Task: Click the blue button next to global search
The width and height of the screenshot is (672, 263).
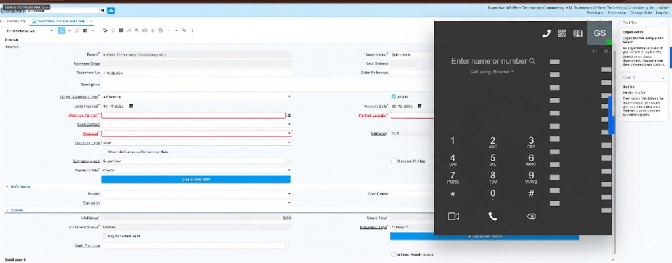Action: 111,10
